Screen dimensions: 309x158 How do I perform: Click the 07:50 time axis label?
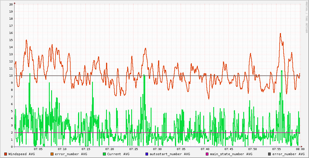point(253,149)
